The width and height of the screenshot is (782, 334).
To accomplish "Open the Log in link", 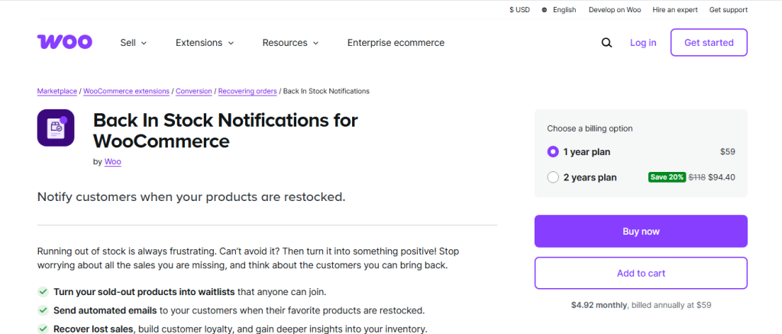I will [643, 43].
